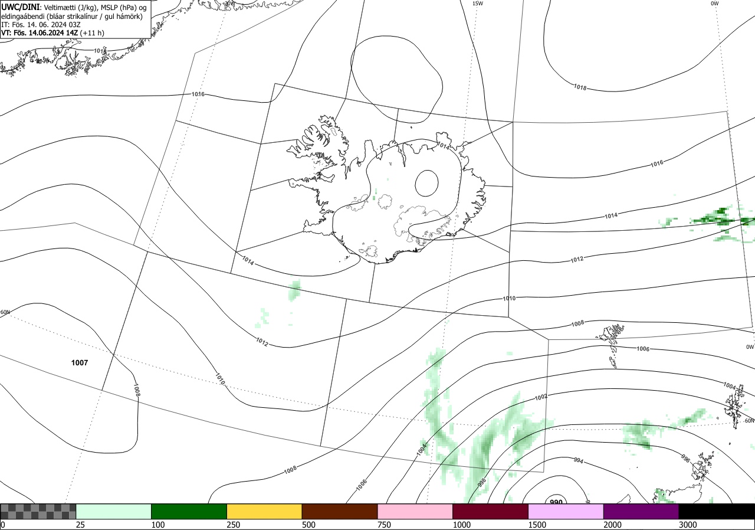Click the "1500" legend scale value

(537, 525)
